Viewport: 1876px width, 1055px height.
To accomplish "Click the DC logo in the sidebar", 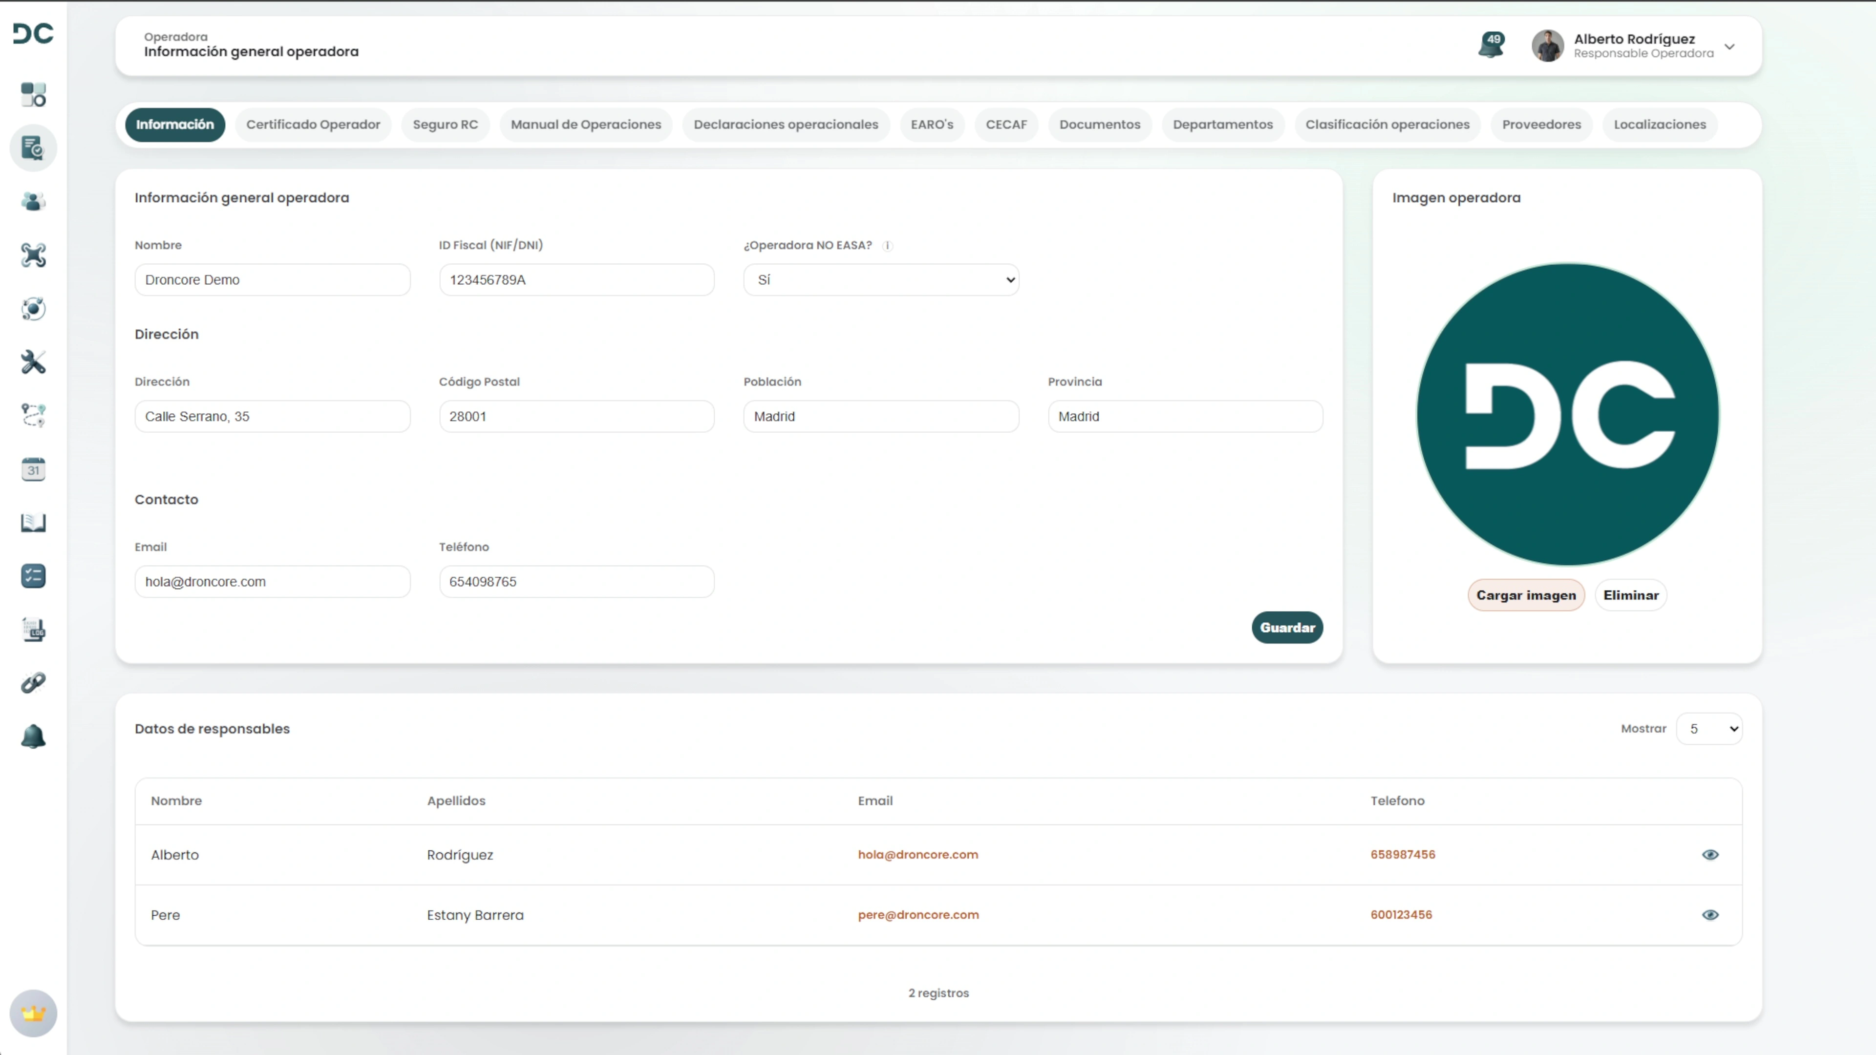I will point(34,34).
